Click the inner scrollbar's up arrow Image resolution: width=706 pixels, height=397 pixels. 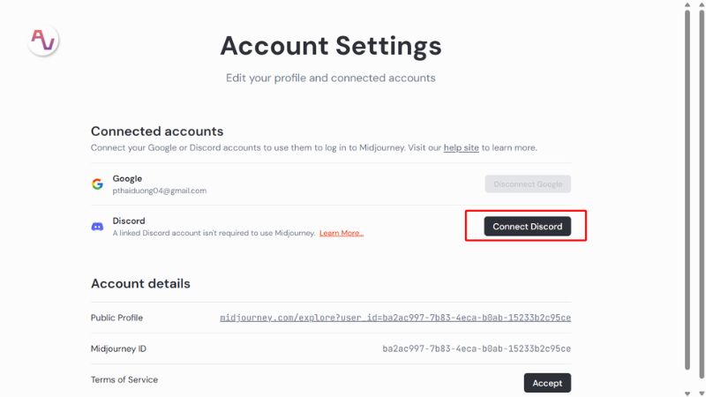(x=687, y=4)
